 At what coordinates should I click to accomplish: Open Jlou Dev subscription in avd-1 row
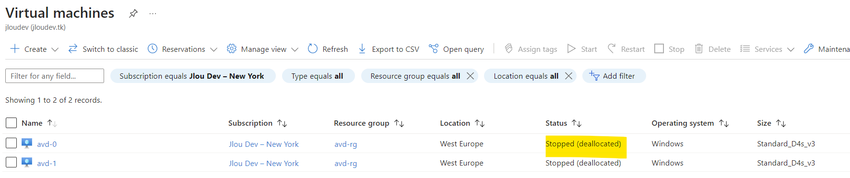pos(264,163)
